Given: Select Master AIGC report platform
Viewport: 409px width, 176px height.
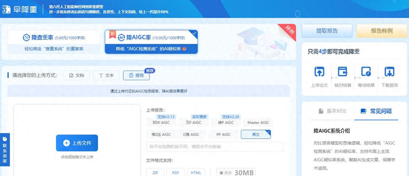Looking at the screenshot, I should 258,122.
